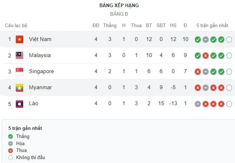Click Lào's gray draw result icon
Screen dimensions: 235x163
[198, 104]
